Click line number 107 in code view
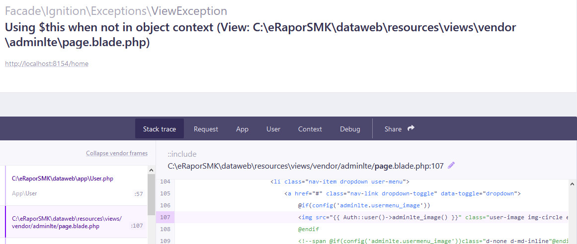 click(x=165, y=217)
